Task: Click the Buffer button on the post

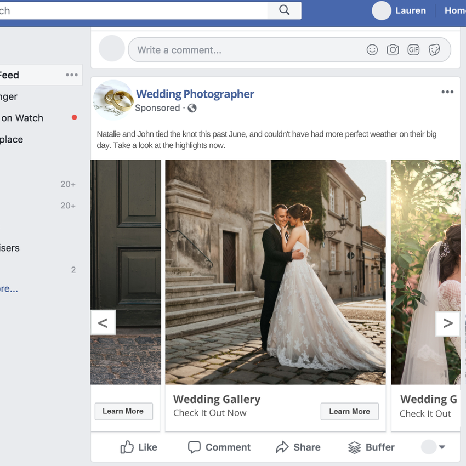Action: (x=371, y=447)
